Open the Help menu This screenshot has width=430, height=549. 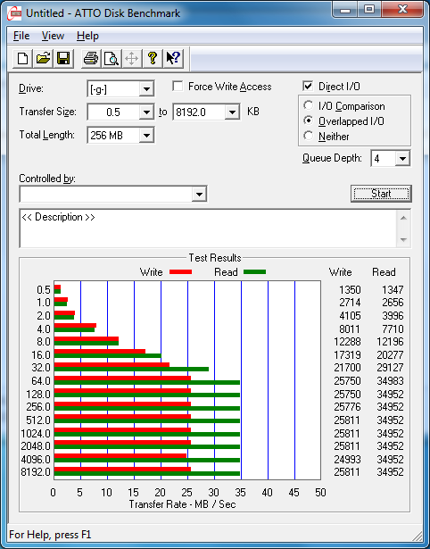click(x=87, y=36)
